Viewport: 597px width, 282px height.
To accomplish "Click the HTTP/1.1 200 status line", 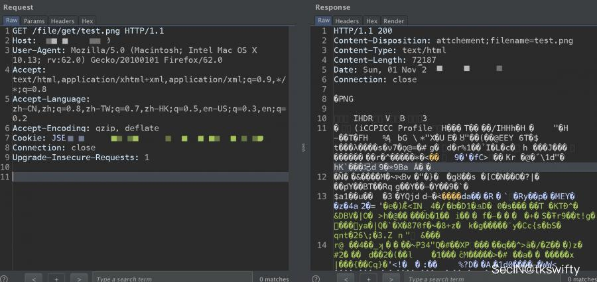I will [363, 31].
